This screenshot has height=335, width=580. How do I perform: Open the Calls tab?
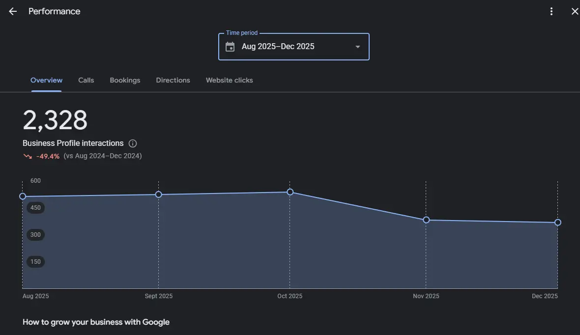point(86,80)
